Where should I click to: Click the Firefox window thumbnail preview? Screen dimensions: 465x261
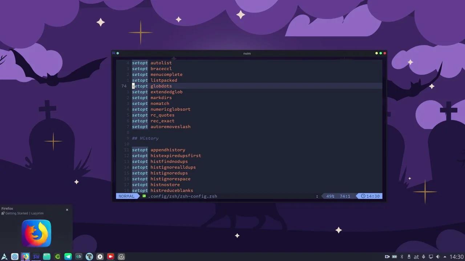[x=36, y=233]
